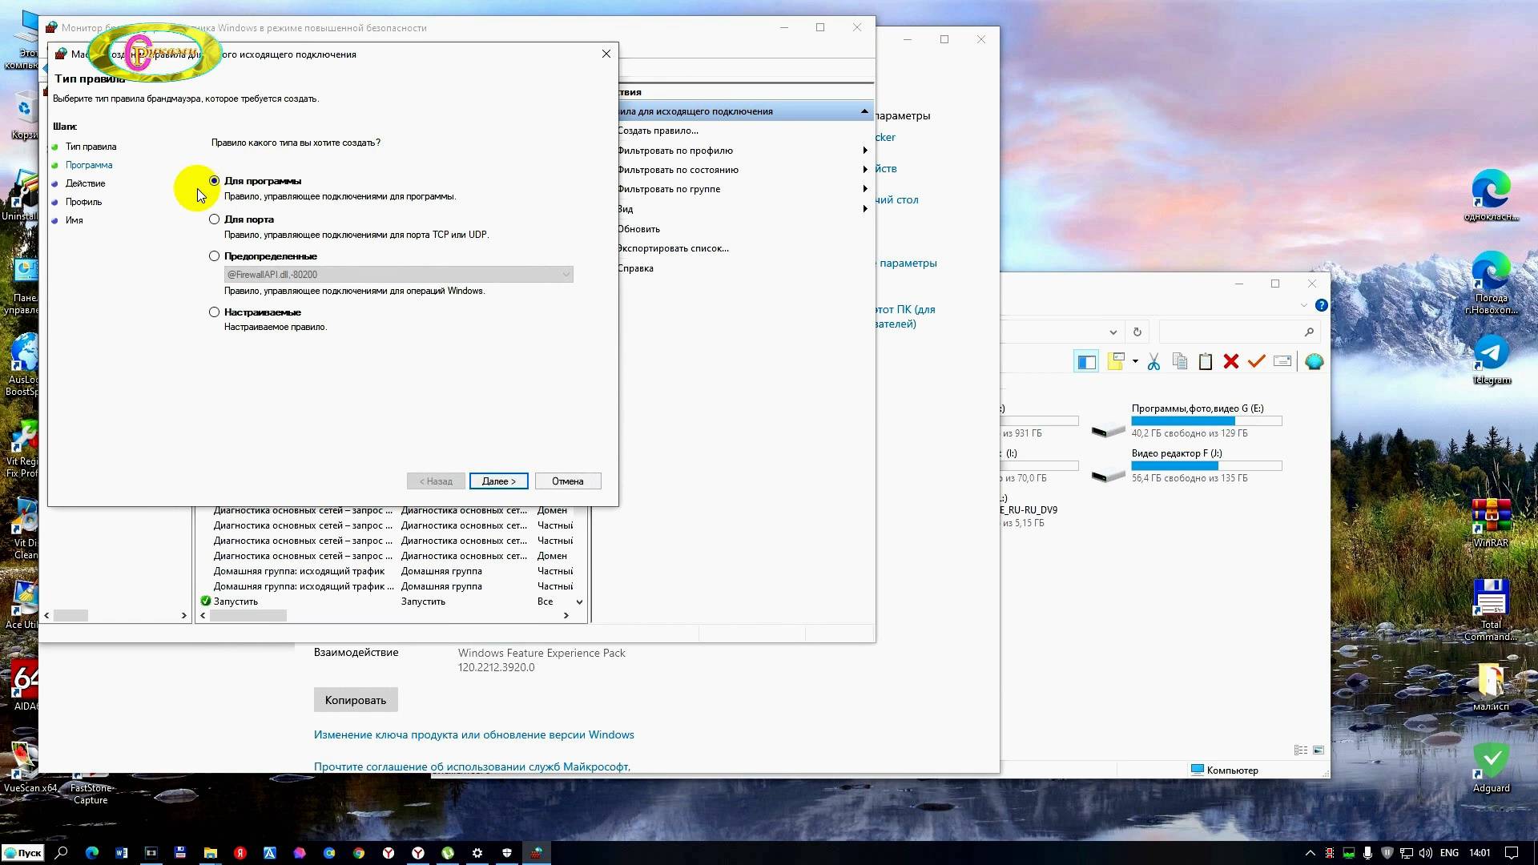This screenshot has height=865, width=1538.
Task: Click the red X Delete icon
Action: [1231, 362]
